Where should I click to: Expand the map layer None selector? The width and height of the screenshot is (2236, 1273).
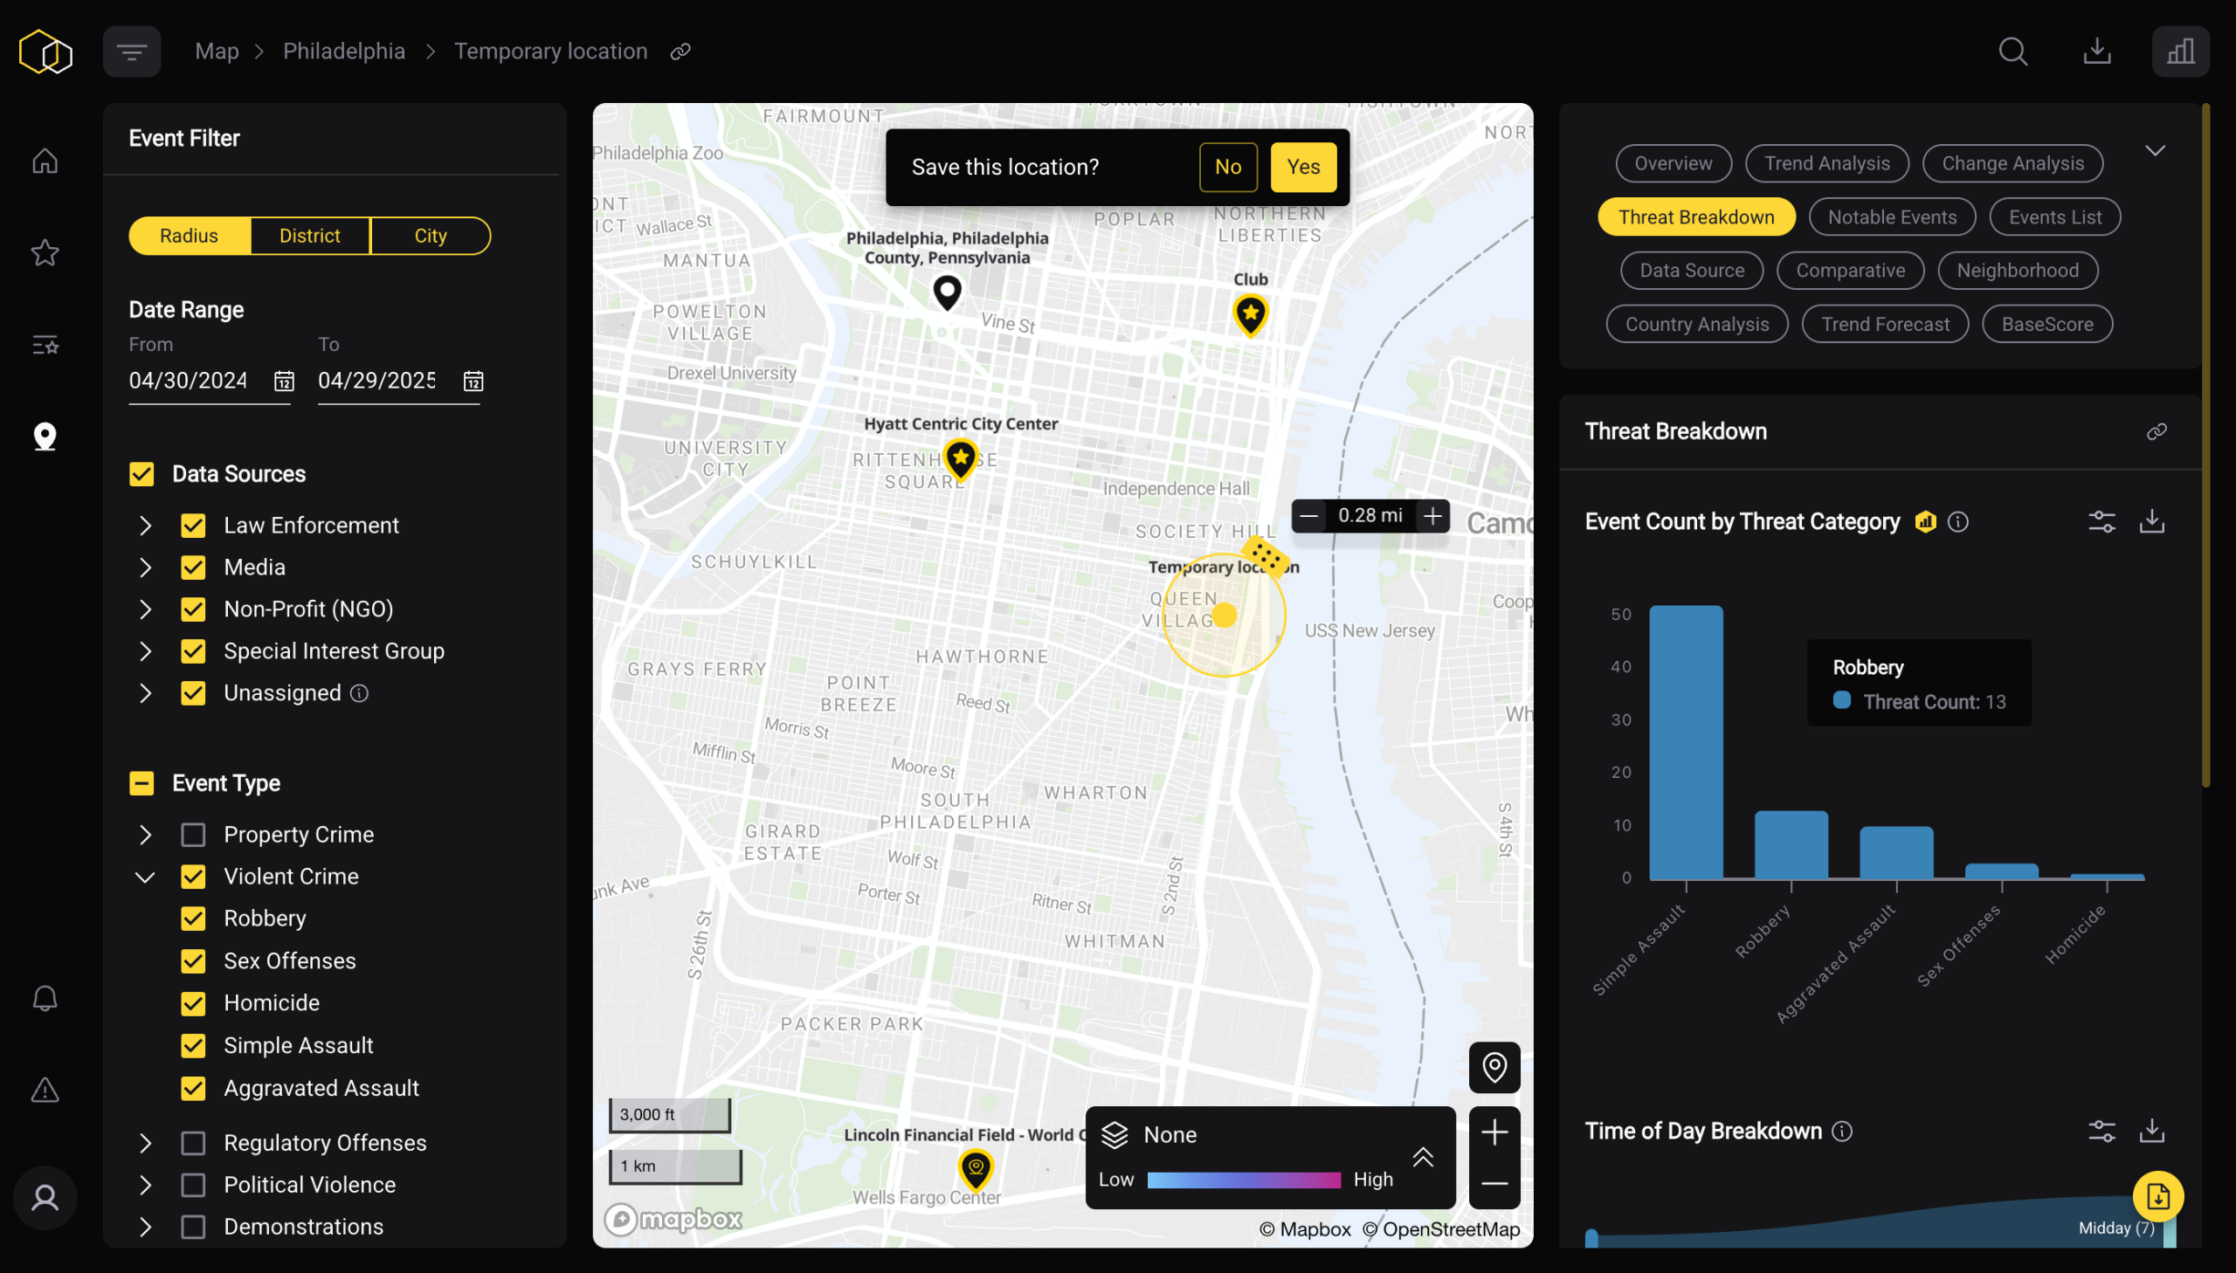click(x=1423, y=1157)
